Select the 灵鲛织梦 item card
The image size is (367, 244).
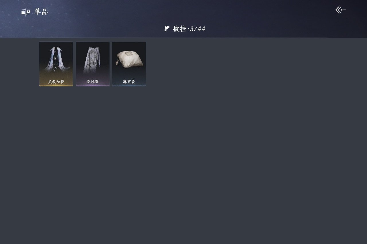(x=56, y=64)
